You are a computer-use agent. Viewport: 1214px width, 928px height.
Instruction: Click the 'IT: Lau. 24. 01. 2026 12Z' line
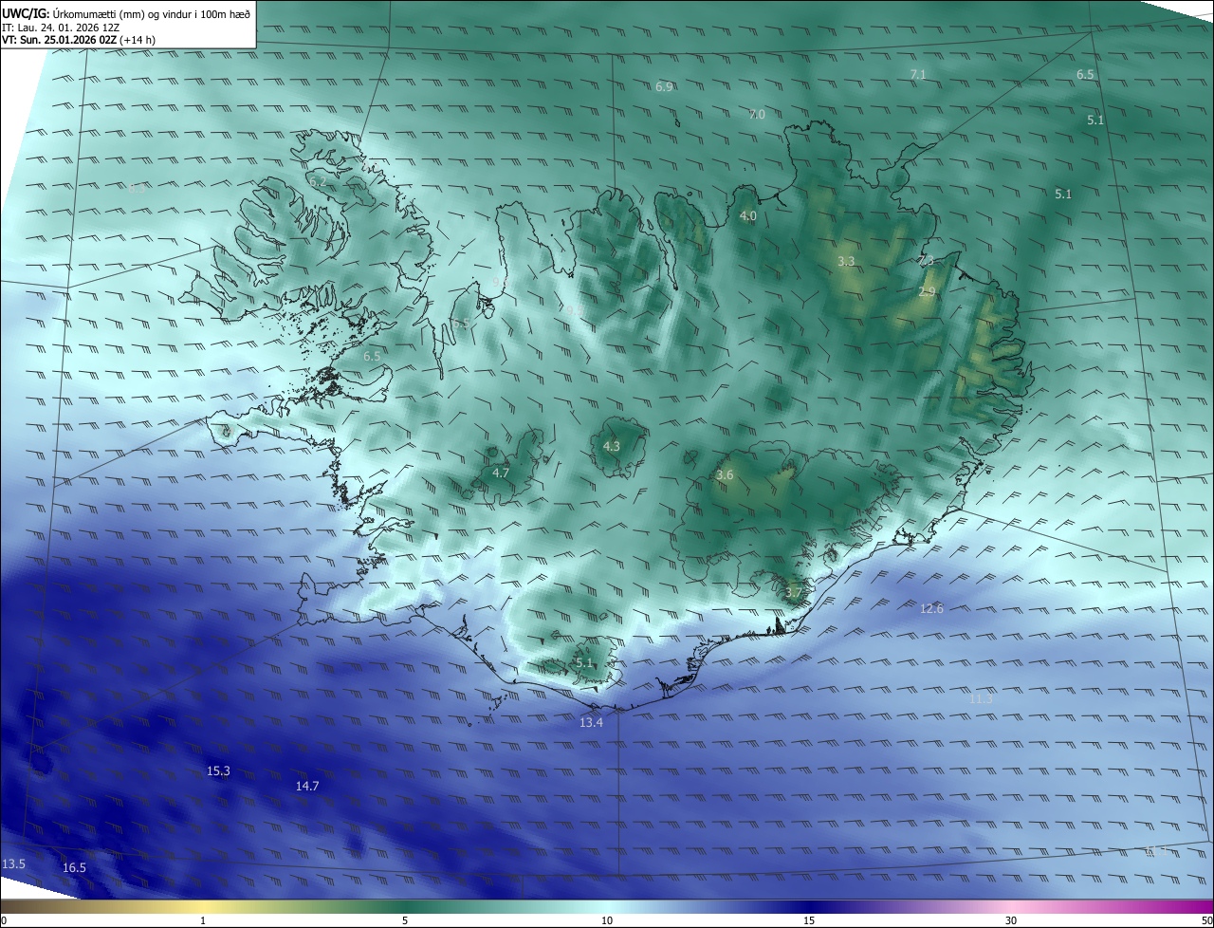59,28
